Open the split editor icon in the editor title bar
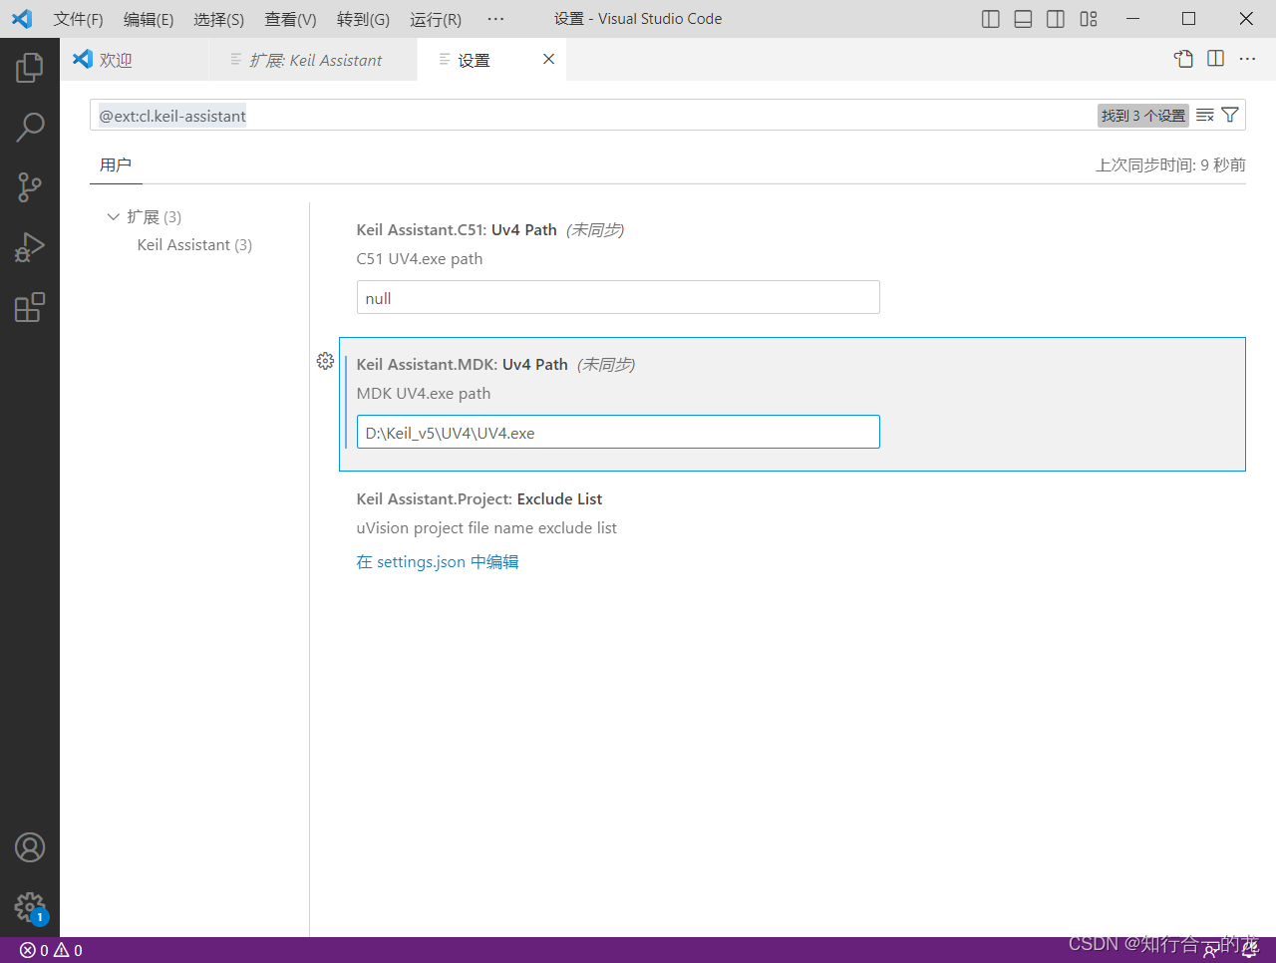Screen dimensions: 1276x963 pos(1215,59)
